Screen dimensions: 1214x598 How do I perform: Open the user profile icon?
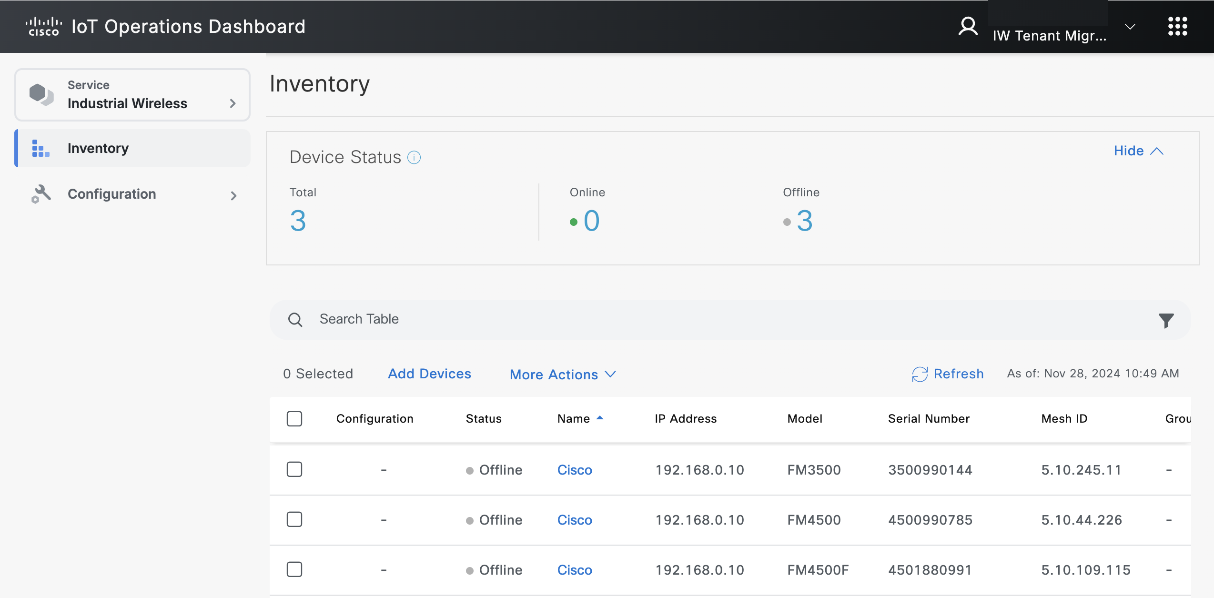pos(968,27)
